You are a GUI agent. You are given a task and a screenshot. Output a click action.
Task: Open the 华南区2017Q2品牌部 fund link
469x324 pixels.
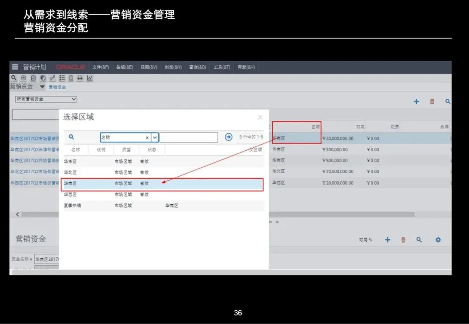pyautogui.click(x=35, y=149)
